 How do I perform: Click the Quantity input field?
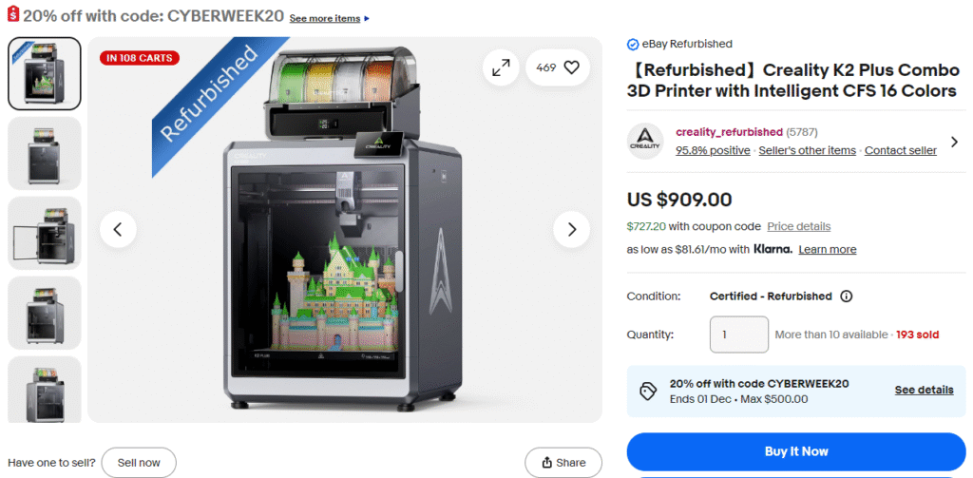[739, 335]
